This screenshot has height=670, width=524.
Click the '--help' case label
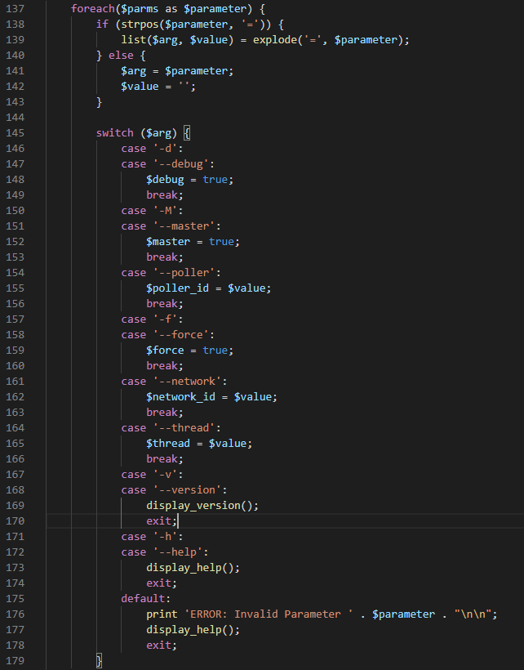[180, 552]
